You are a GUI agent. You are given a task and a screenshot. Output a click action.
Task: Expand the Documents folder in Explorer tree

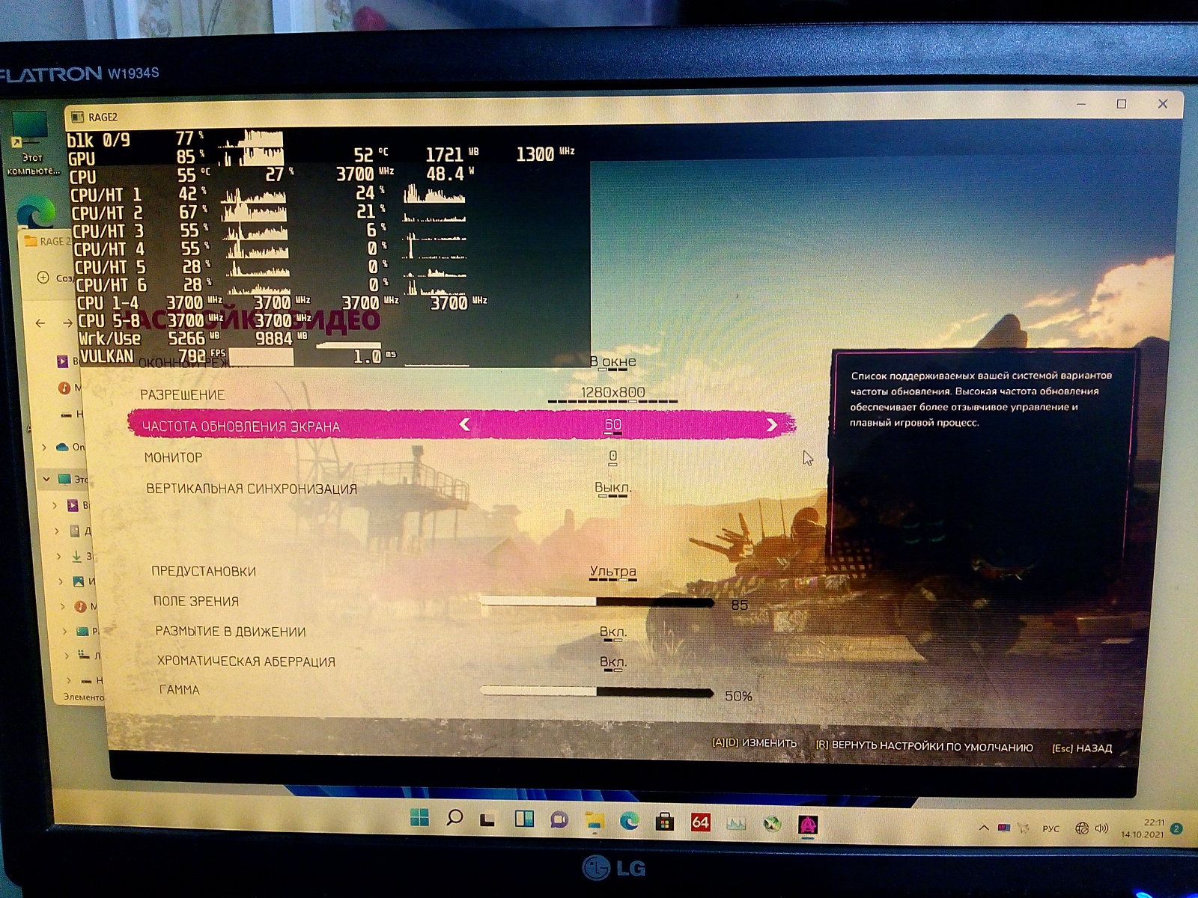[57, 531]
